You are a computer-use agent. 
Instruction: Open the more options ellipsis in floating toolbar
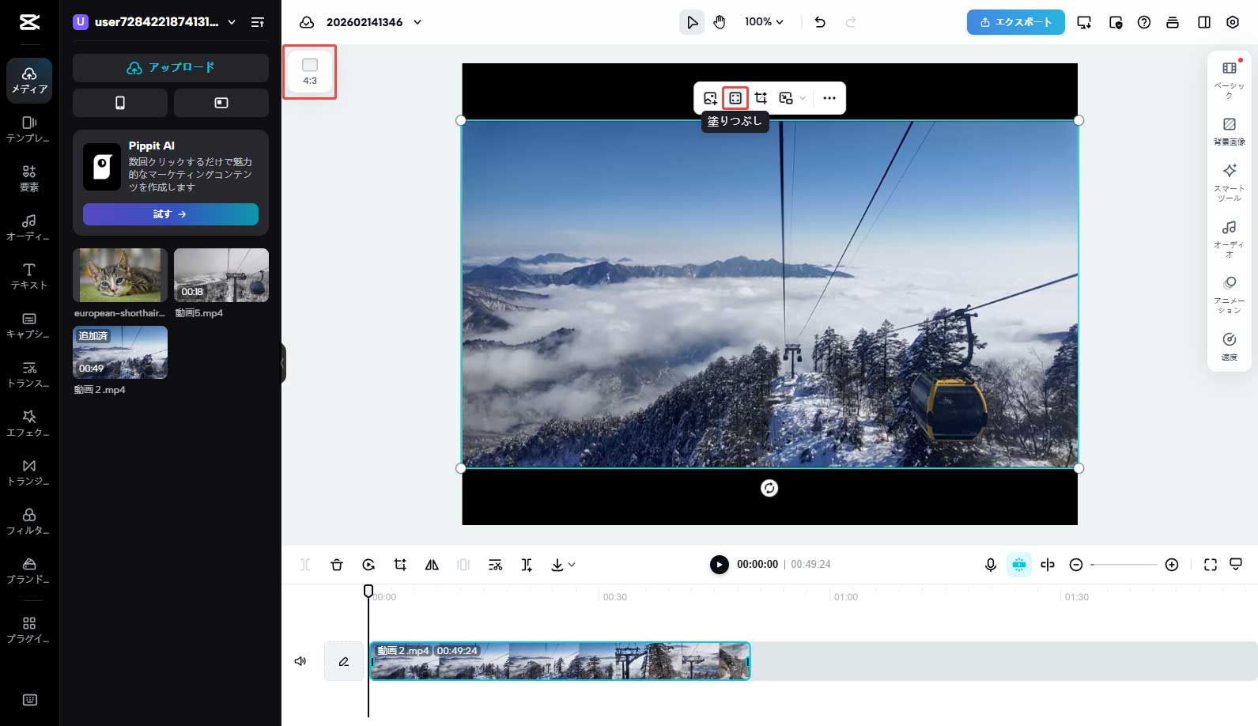[829, 98]
